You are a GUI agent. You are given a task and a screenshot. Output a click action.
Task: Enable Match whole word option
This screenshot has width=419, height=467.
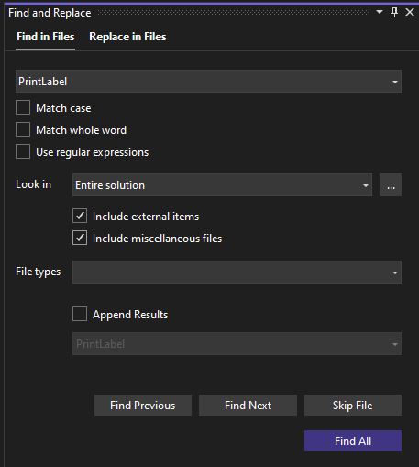23,129
